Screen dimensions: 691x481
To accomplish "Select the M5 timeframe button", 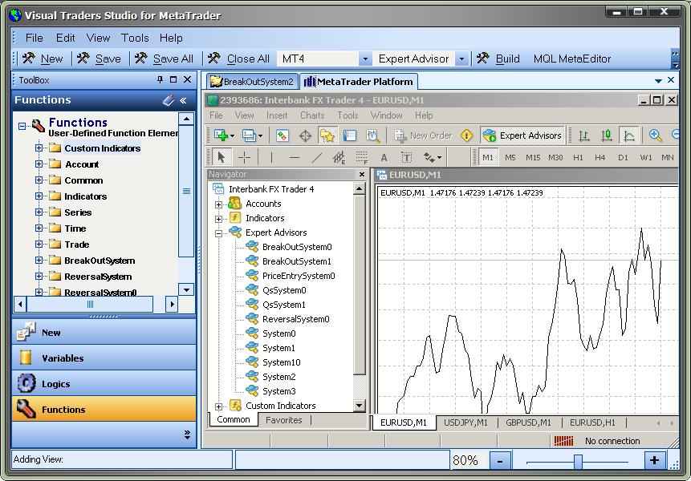I will click(x=510, y=158).
